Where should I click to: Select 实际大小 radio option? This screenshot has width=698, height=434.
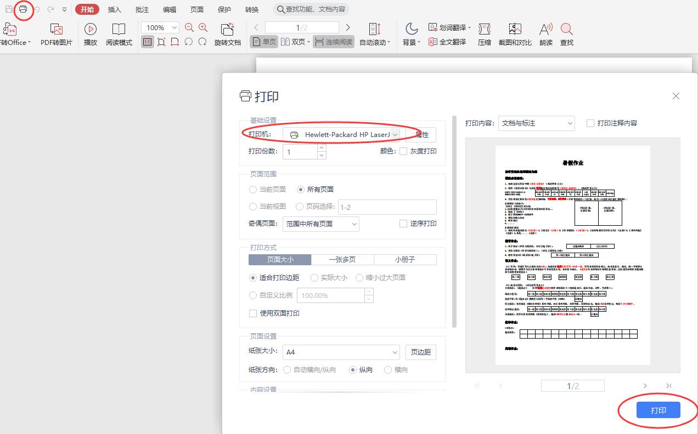(x=314, y=278)
